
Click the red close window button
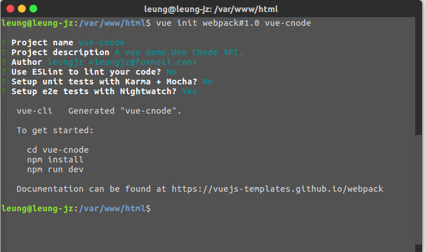click(10, 9)
